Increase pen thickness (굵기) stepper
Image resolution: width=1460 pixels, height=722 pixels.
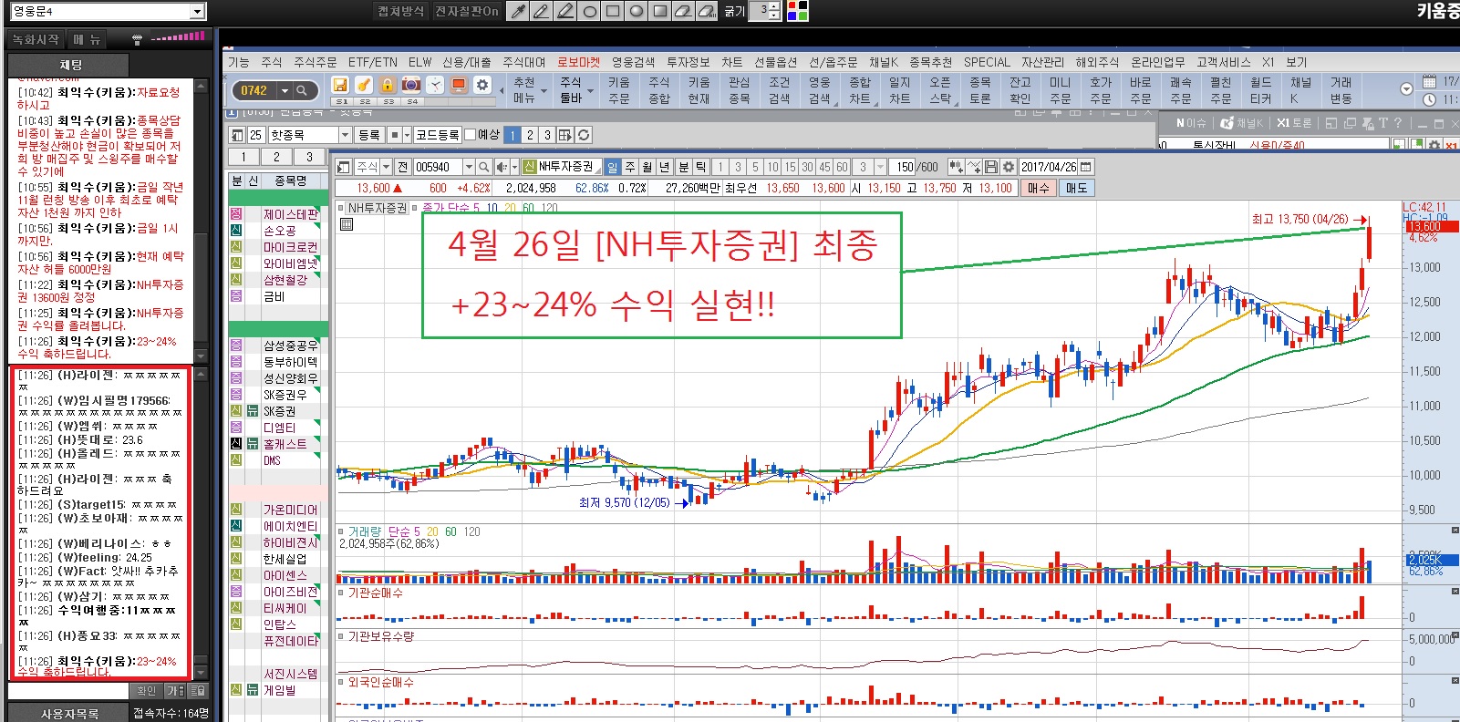pos(775,6)
